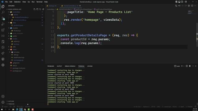Switch to the DEBUG CONSOLE tab
The width and height of the screenshot is (198, 111).
click(70, 66)
